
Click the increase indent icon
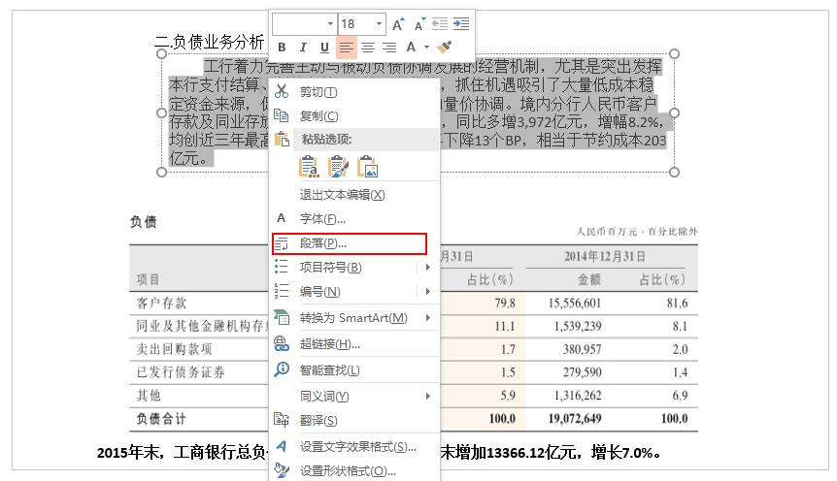(x=460, y=24)
